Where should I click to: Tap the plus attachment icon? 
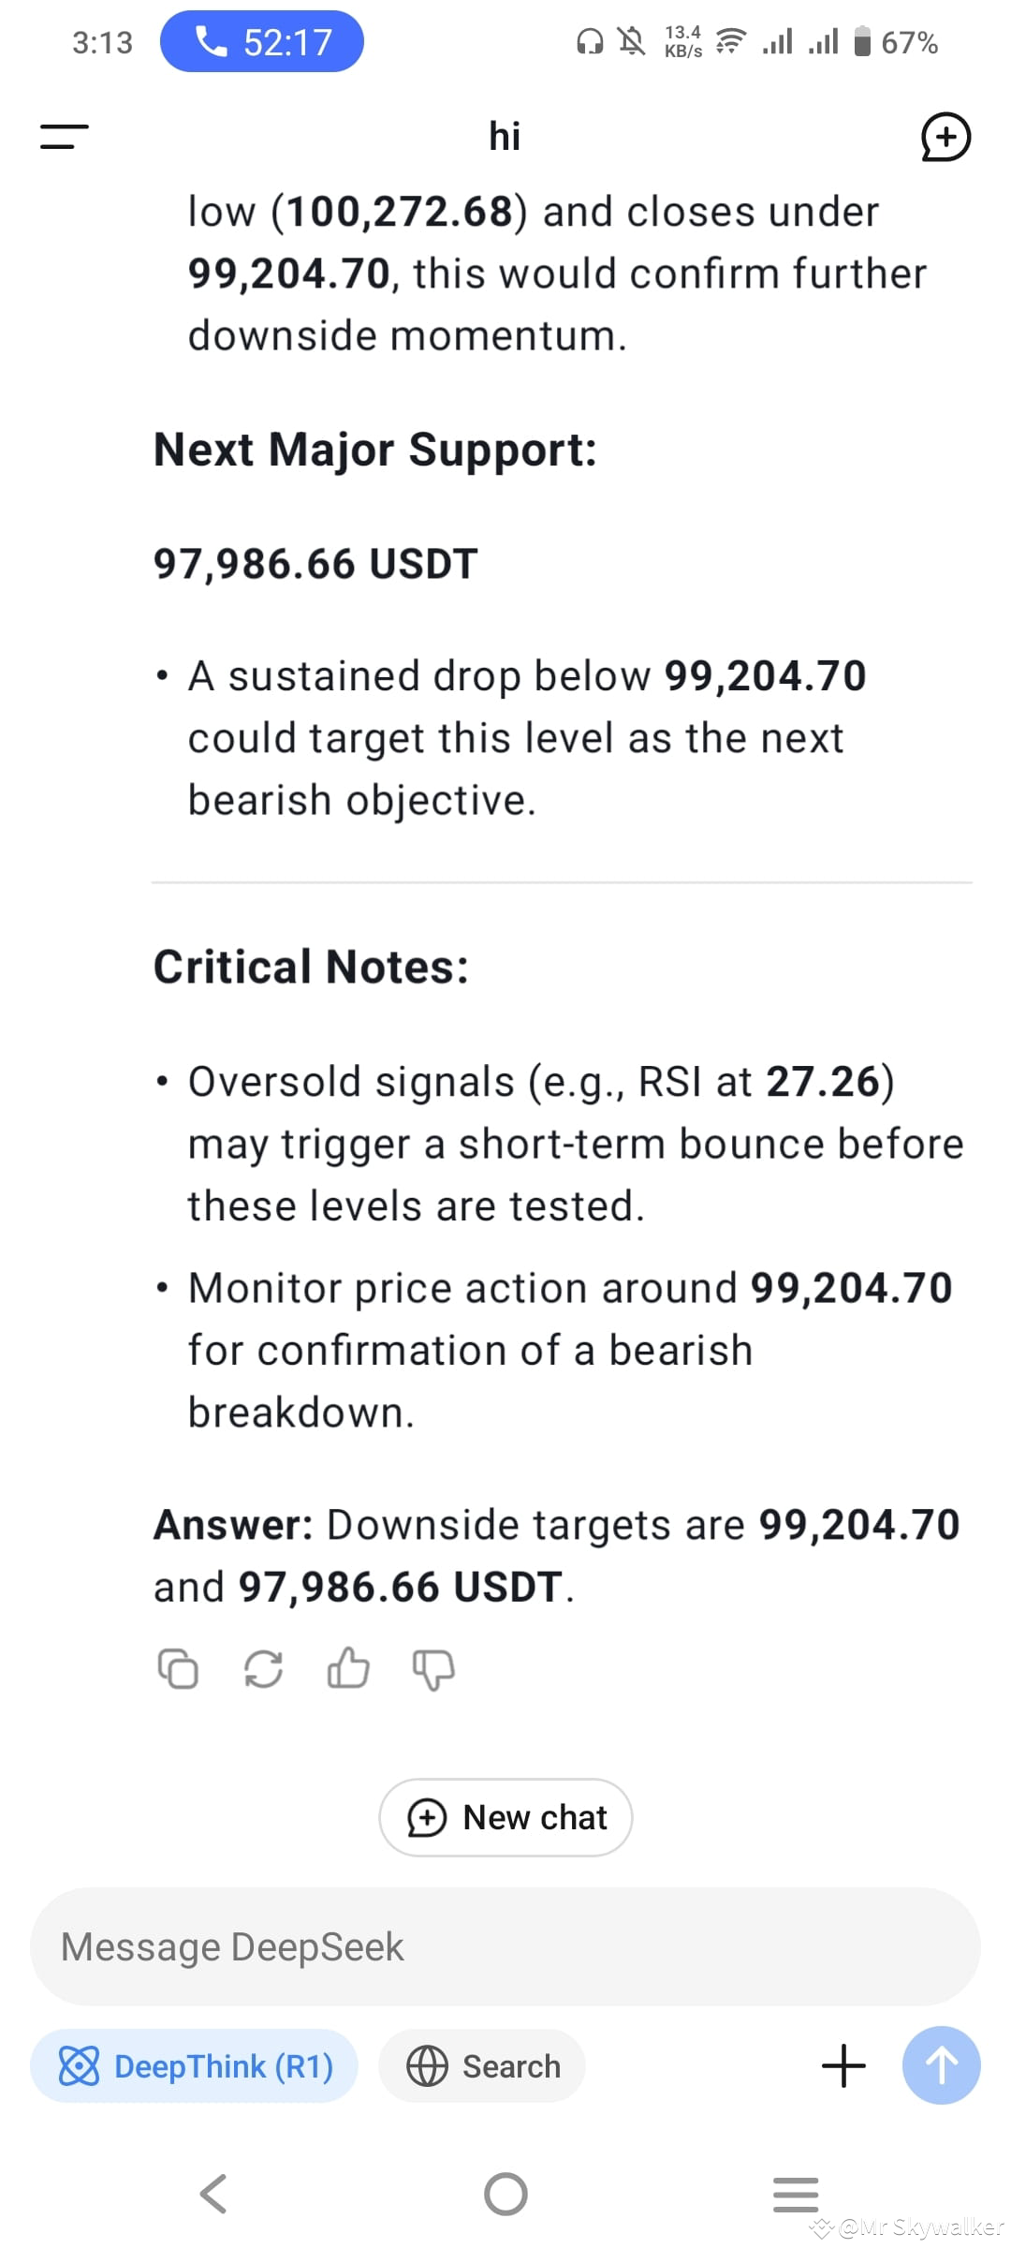(843, 2065)
